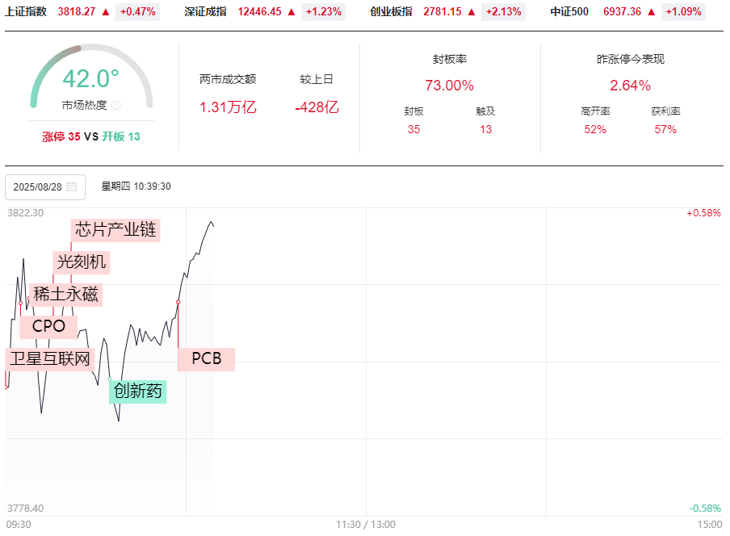This screenshot has height=536, width=730.
Task: Open the 稀土永磁 sector label
Action: 65,295
